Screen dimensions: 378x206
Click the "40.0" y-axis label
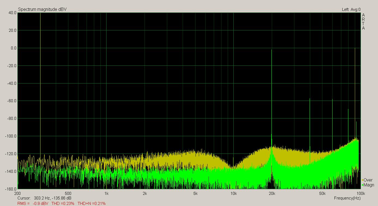(x=12, y=13)
